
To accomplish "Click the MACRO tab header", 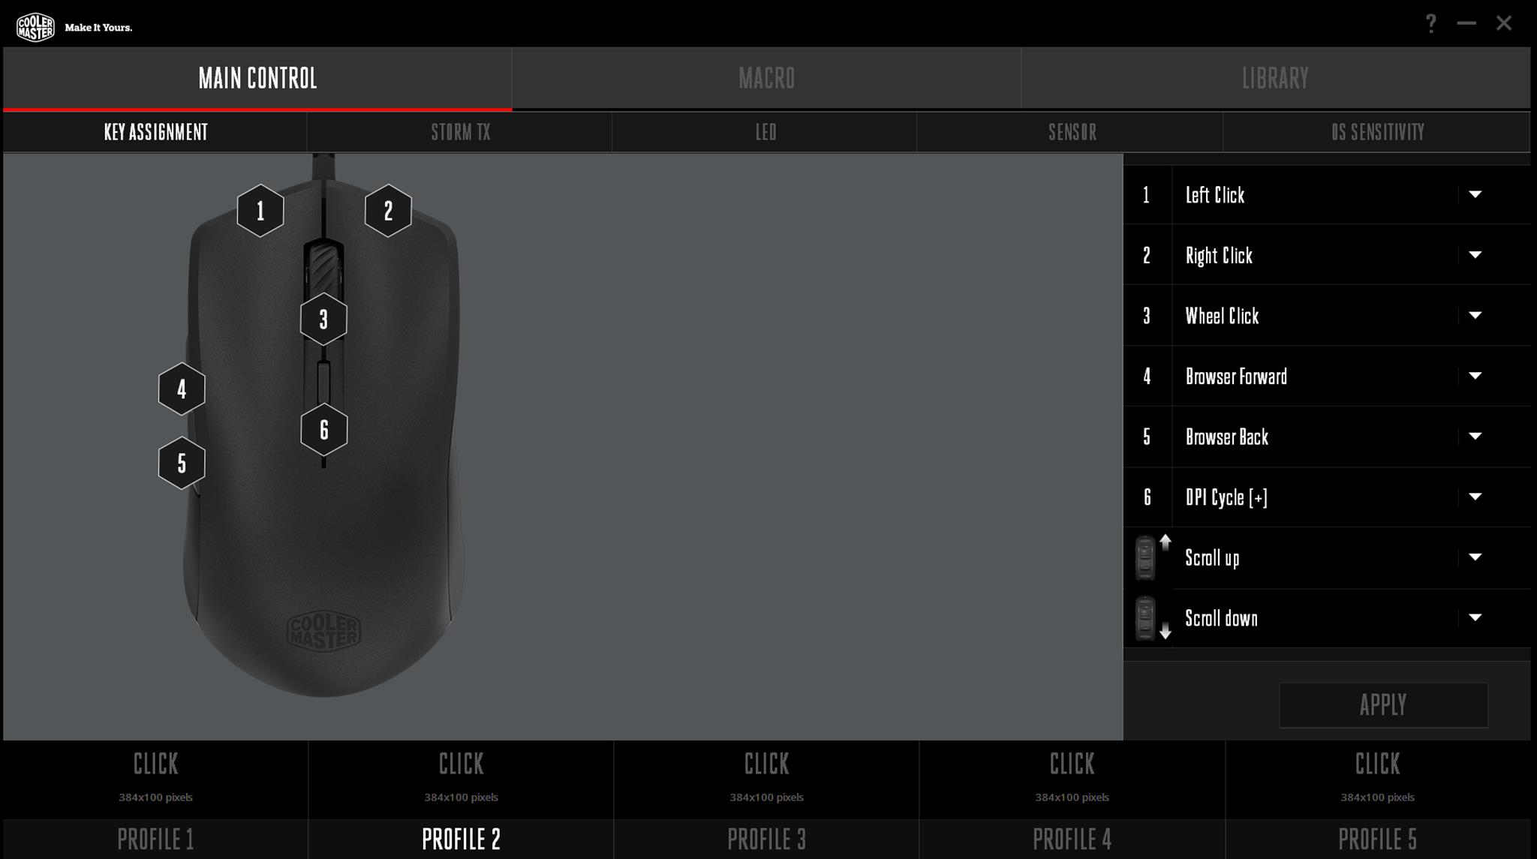I will coord(766,77).
